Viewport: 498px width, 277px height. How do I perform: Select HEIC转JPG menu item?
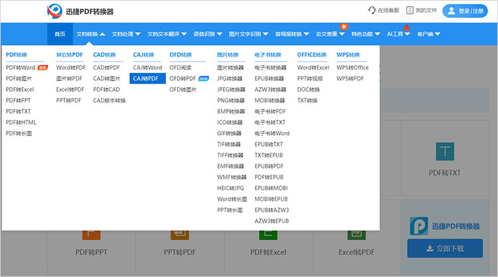pyautogui.click(x=230, y=188)
